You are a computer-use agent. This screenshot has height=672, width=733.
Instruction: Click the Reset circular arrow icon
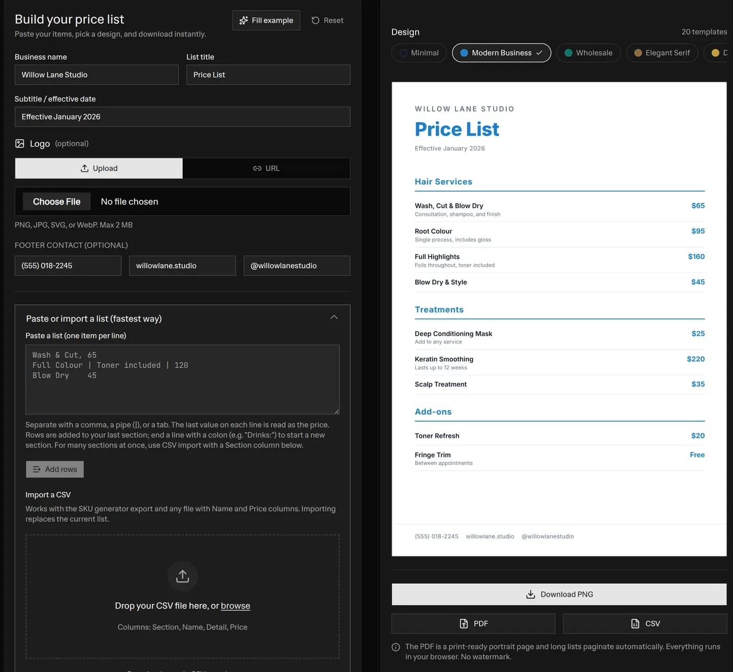pos(315,20)
